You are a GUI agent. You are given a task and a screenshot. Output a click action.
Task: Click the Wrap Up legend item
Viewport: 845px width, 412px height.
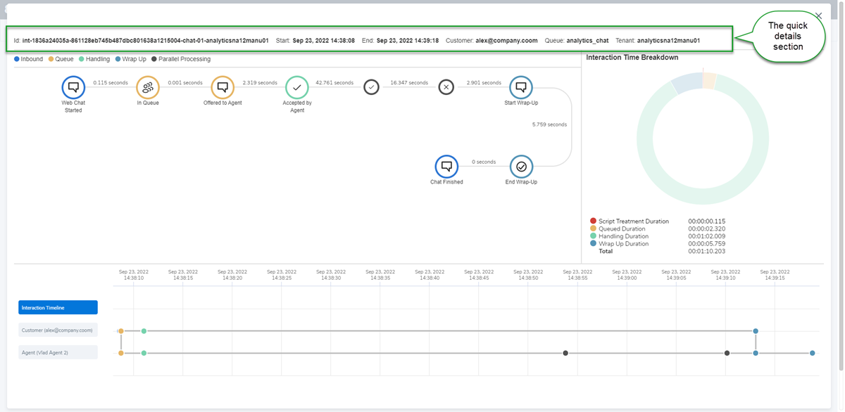[131, 59]
